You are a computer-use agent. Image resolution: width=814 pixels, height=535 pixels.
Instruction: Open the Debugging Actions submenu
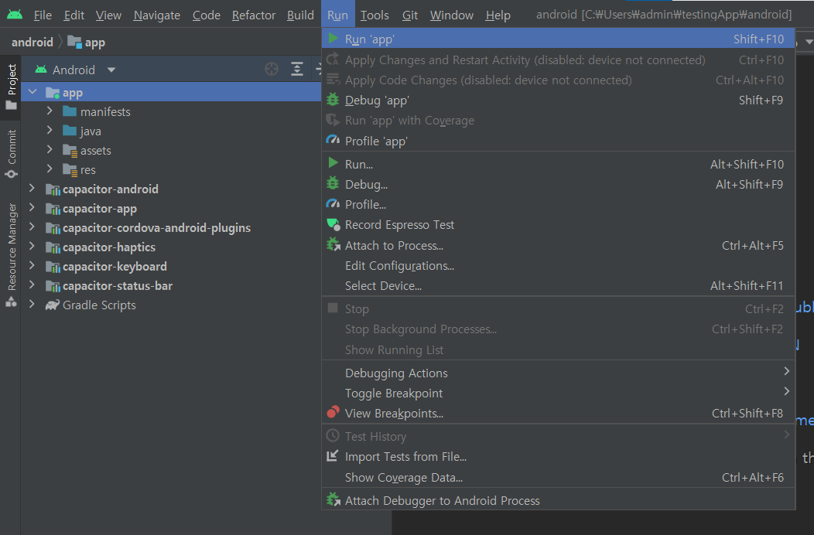559,373
